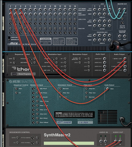This screenshot has height=147, width=132.
Task: Click channel 1 left audio input jack on reMix
Action: (x=11, y=9)
